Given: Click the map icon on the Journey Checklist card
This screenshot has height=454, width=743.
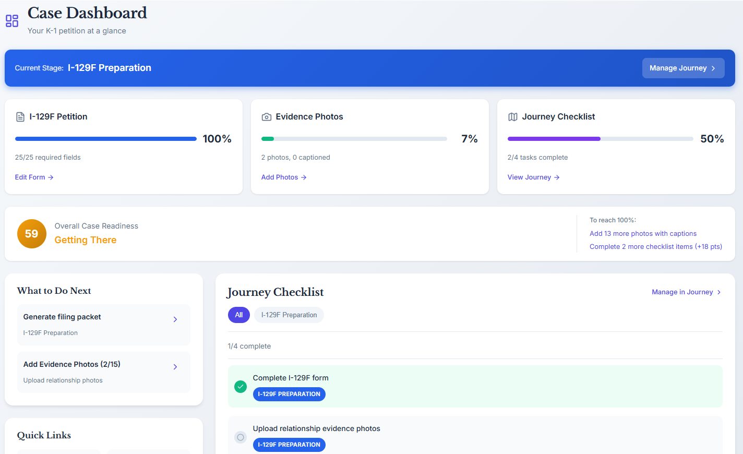Looking at the screenshot, I should [x=512, y=116].
